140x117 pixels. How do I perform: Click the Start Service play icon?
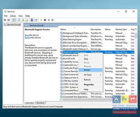pyautogui.click(x=41, y=20)
